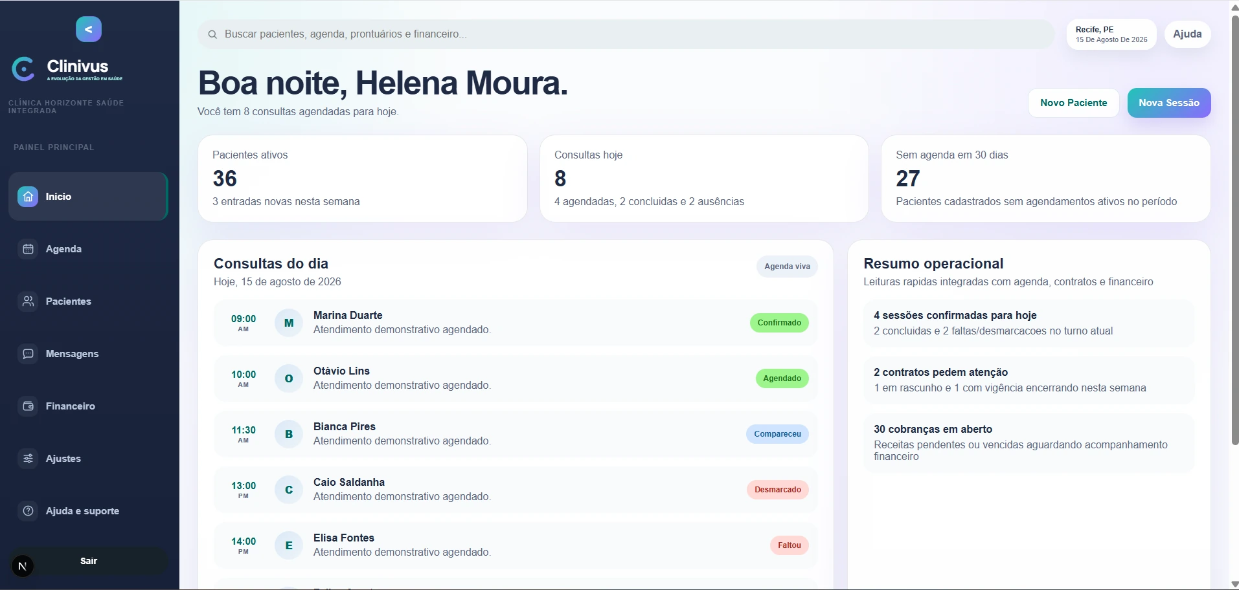Click the Pacientes people icon

point(28,301)
